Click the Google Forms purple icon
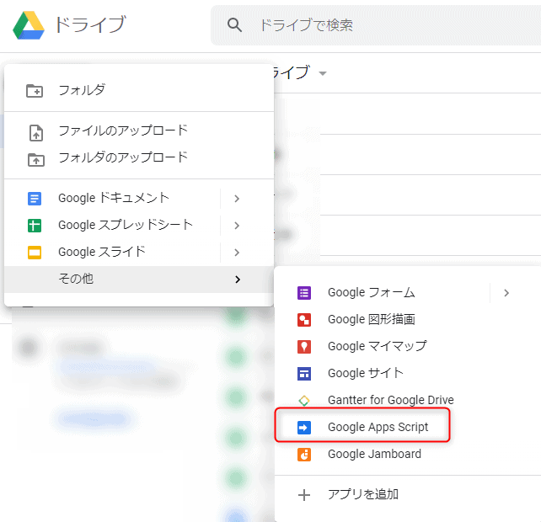The image size is (541, 522). tap(304, 293)
